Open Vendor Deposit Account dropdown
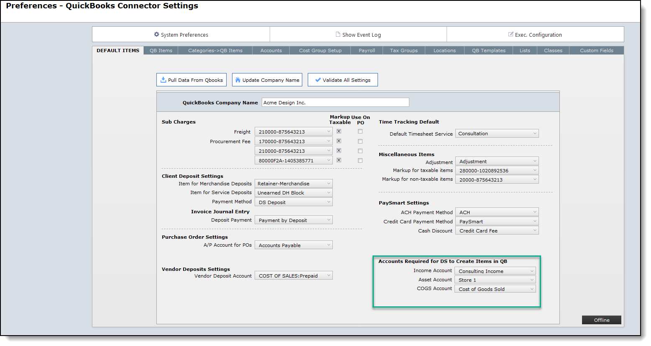651x346 pixels. [x=294, y=275]
